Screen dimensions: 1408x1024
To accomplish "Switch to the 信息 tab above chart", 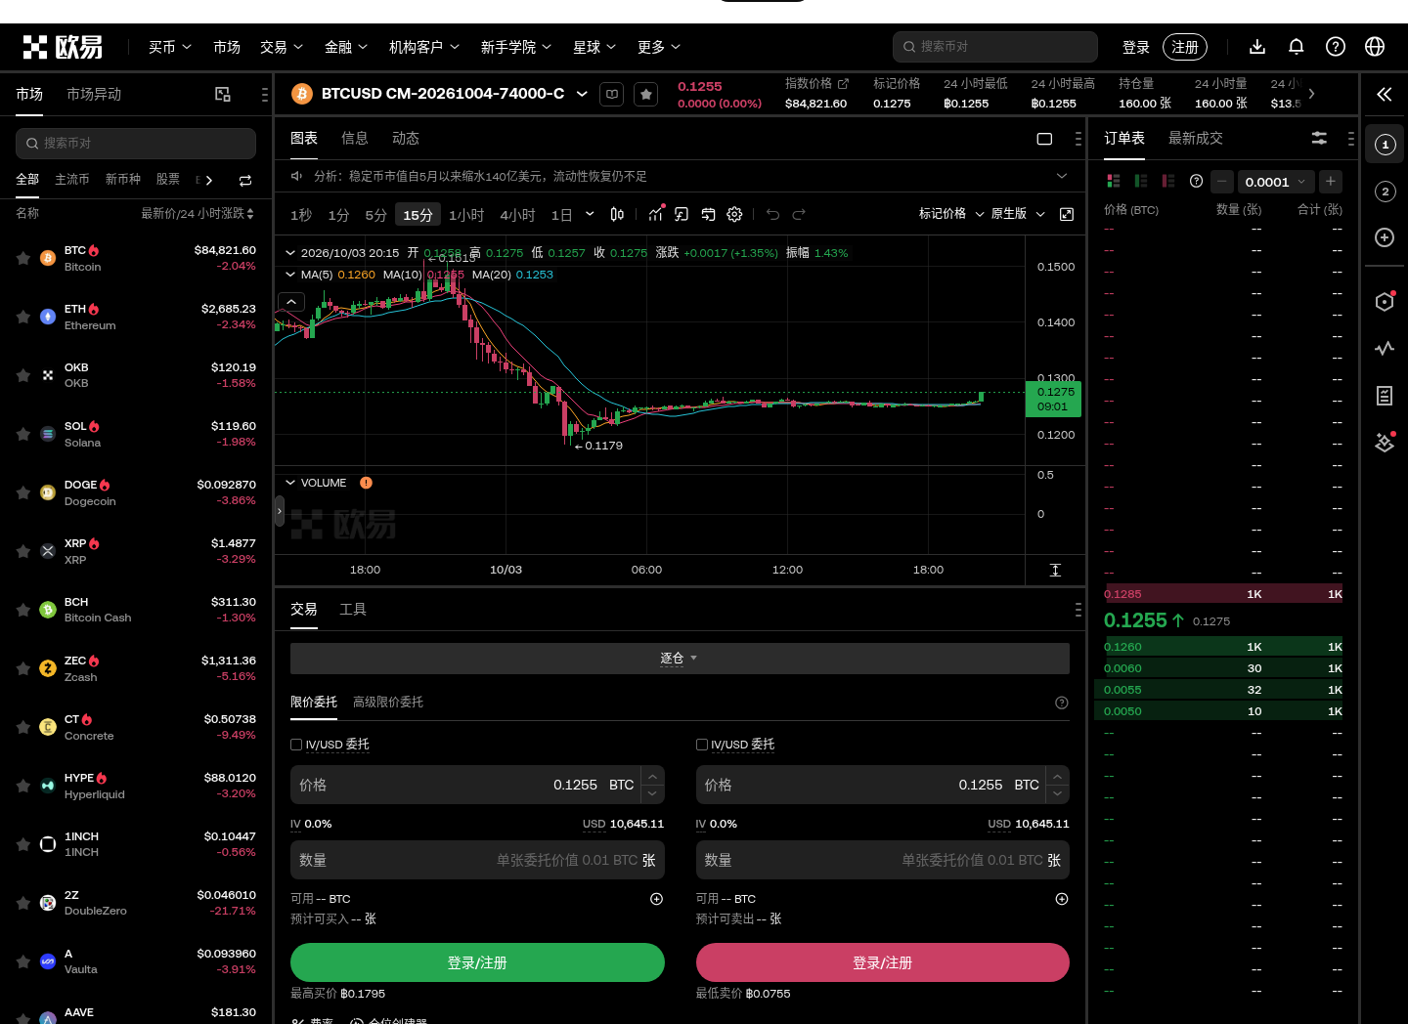I will (x=355, y=139).
